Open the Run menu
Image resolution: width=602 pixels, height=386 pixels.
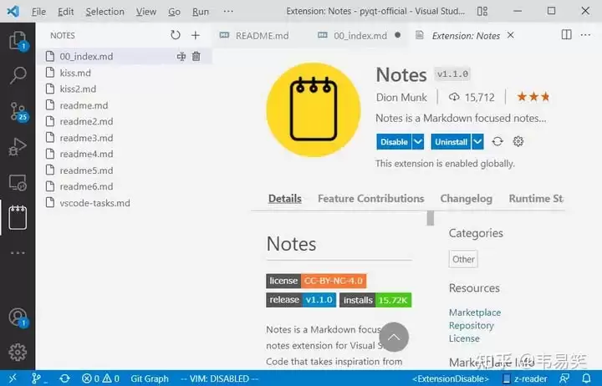pos(201,12)
